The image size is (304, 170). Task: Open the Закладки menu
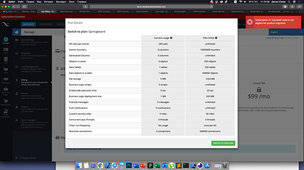click(61, 2)
